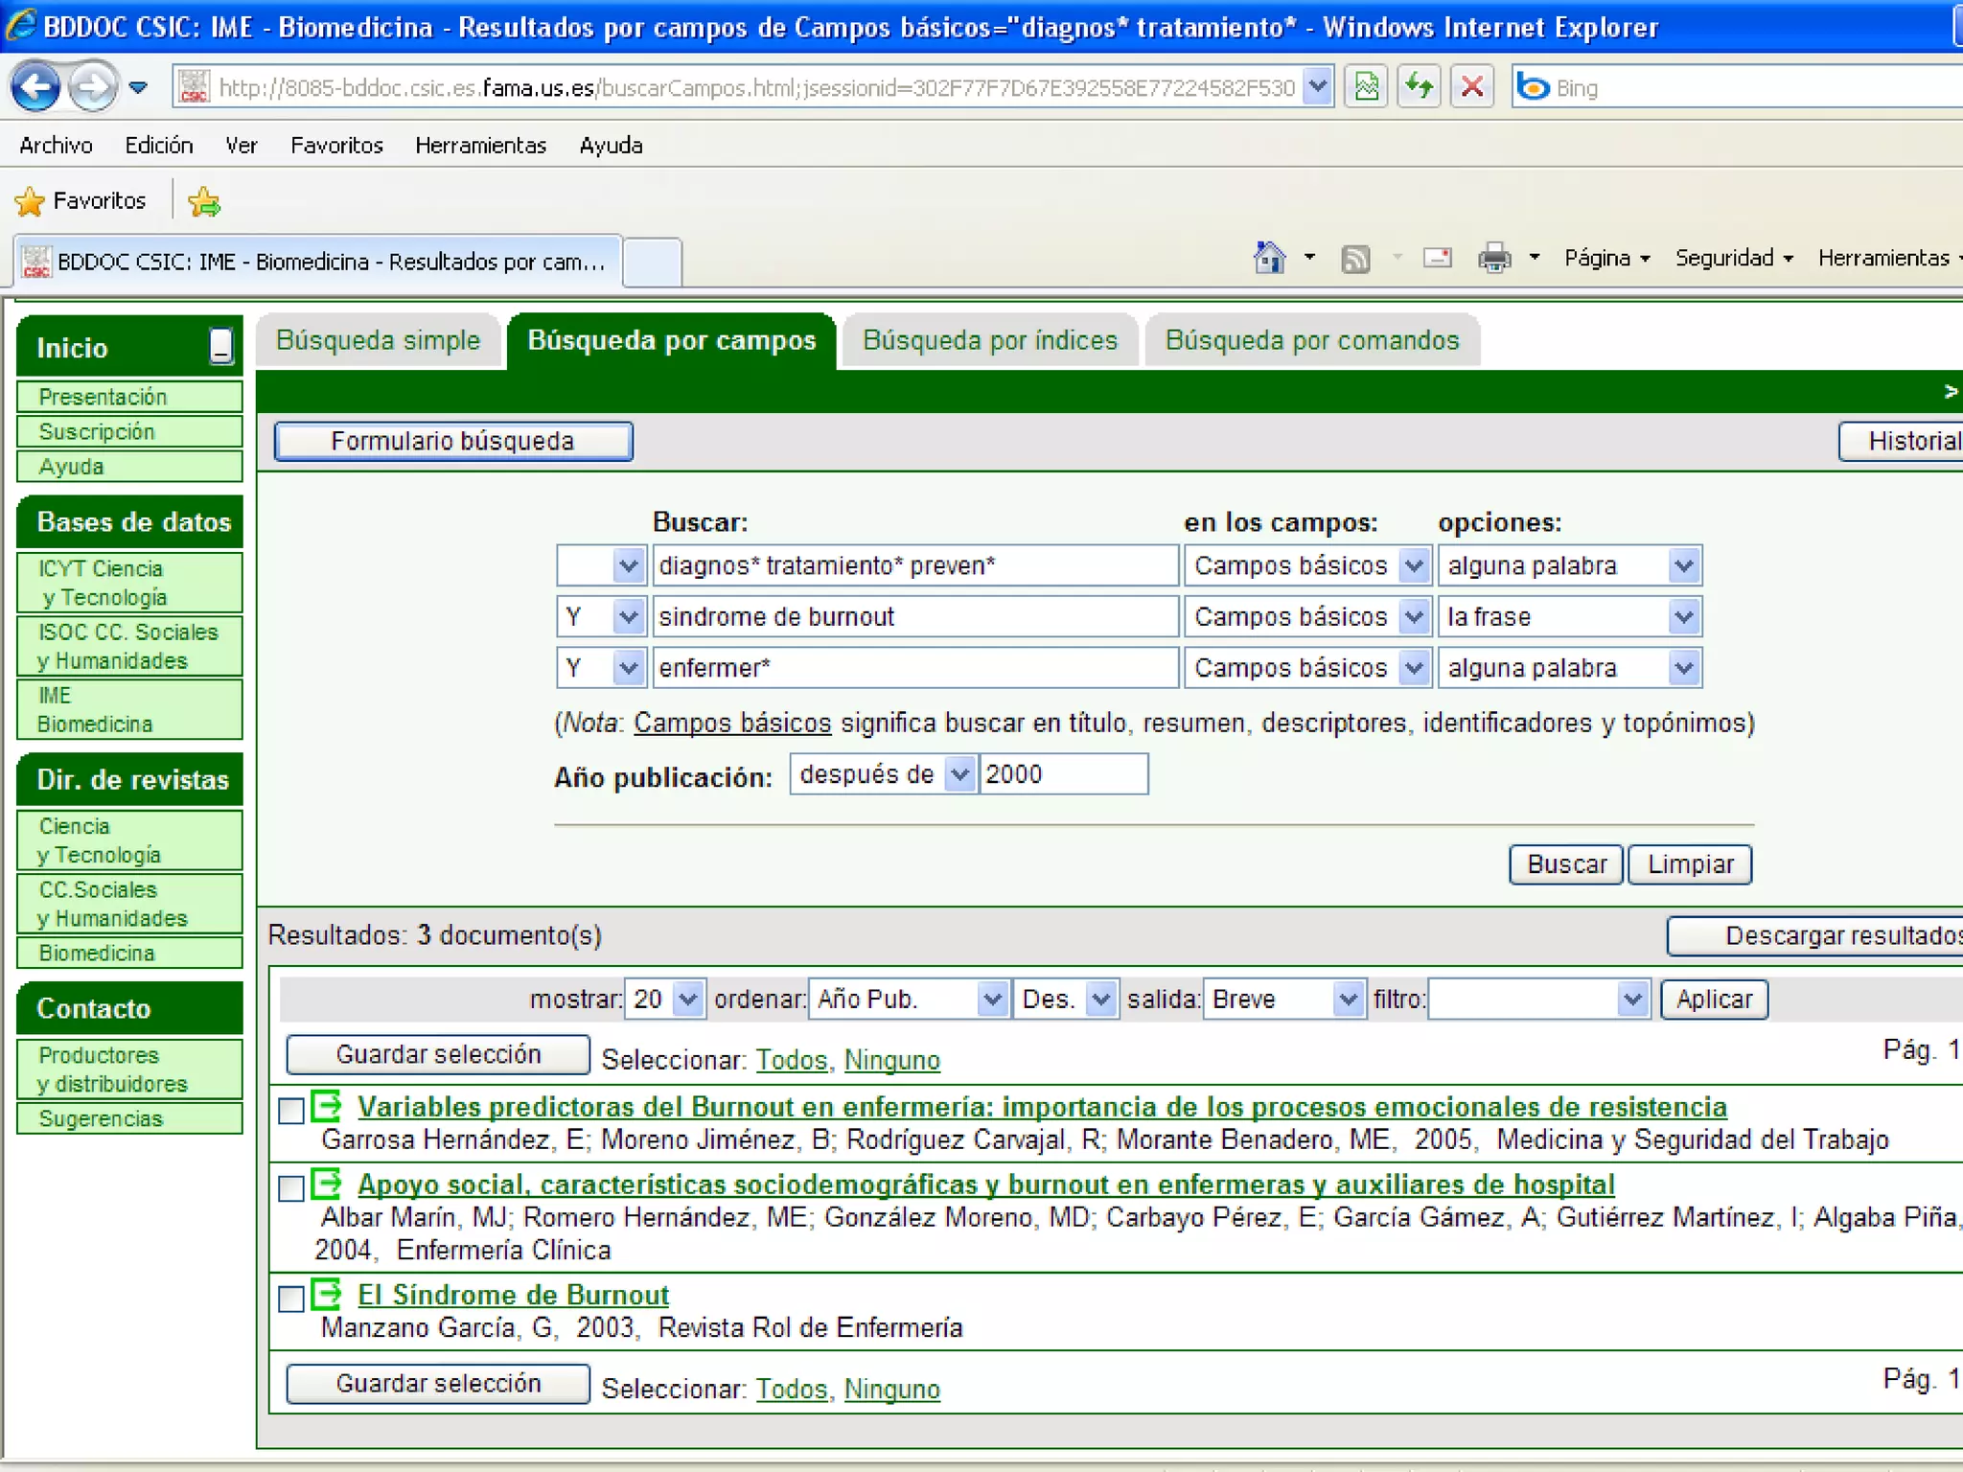Tick the checkbox for 'El Síndrome de Burnout'
Screen dimensions: 1963x1472
tap(291, 1299)
